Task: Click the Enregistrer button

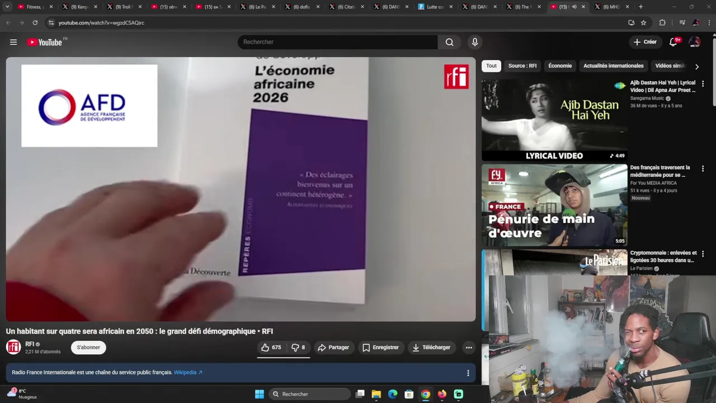Action: [380, 348]
